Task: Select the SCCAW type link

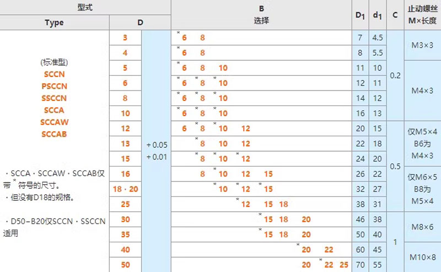Action: 54,122
